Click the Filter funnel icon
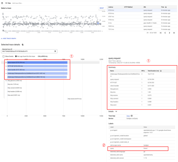 (6, 3)
